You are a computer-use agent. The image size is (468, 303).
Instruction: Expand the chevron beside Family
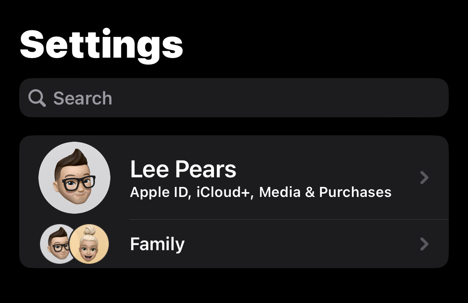(424, 244)
